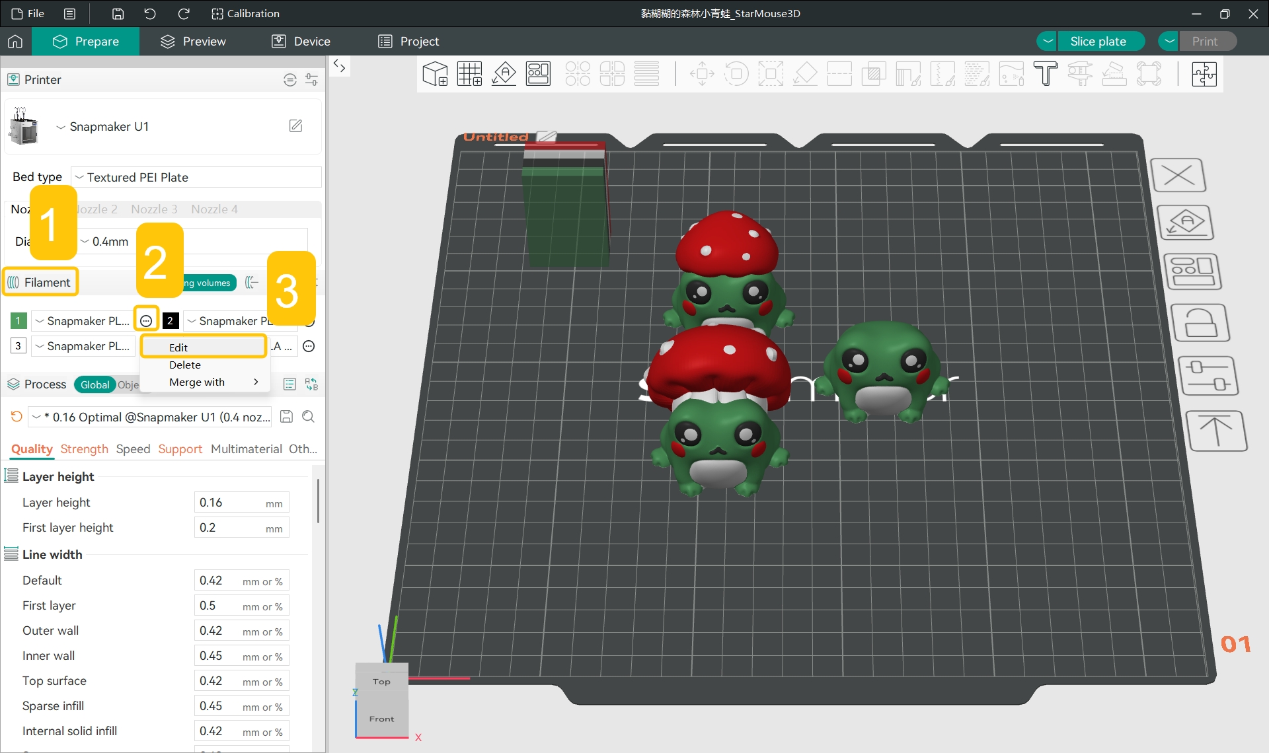Click the Auto orient icon in top toolbar
The width and height of the screenshot is (1269, 753).
(504, 74)
